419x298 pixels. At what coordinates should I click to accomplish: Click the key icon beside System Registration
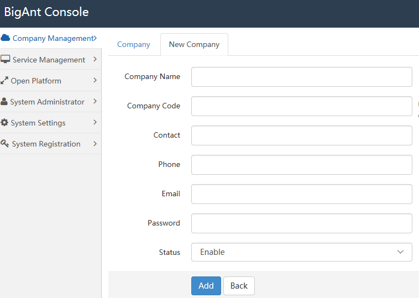coord(5,144)
